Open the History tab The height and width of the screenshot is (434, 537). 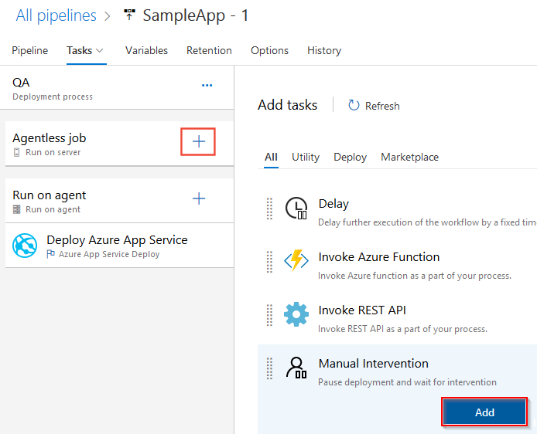coord(323,50)
